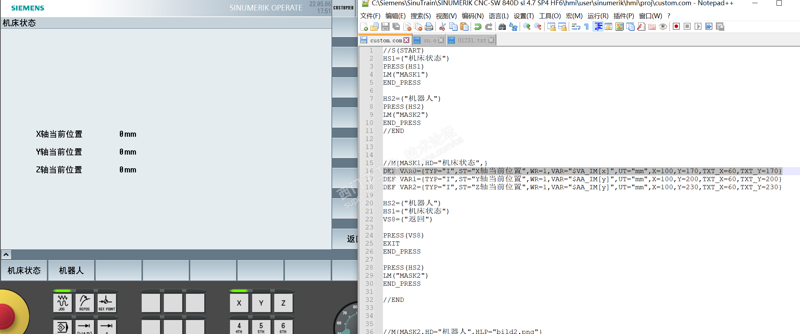This screenshot has height=334, width=800.
Task: Cut selection using the scissors icon
Action: (443, 27)
